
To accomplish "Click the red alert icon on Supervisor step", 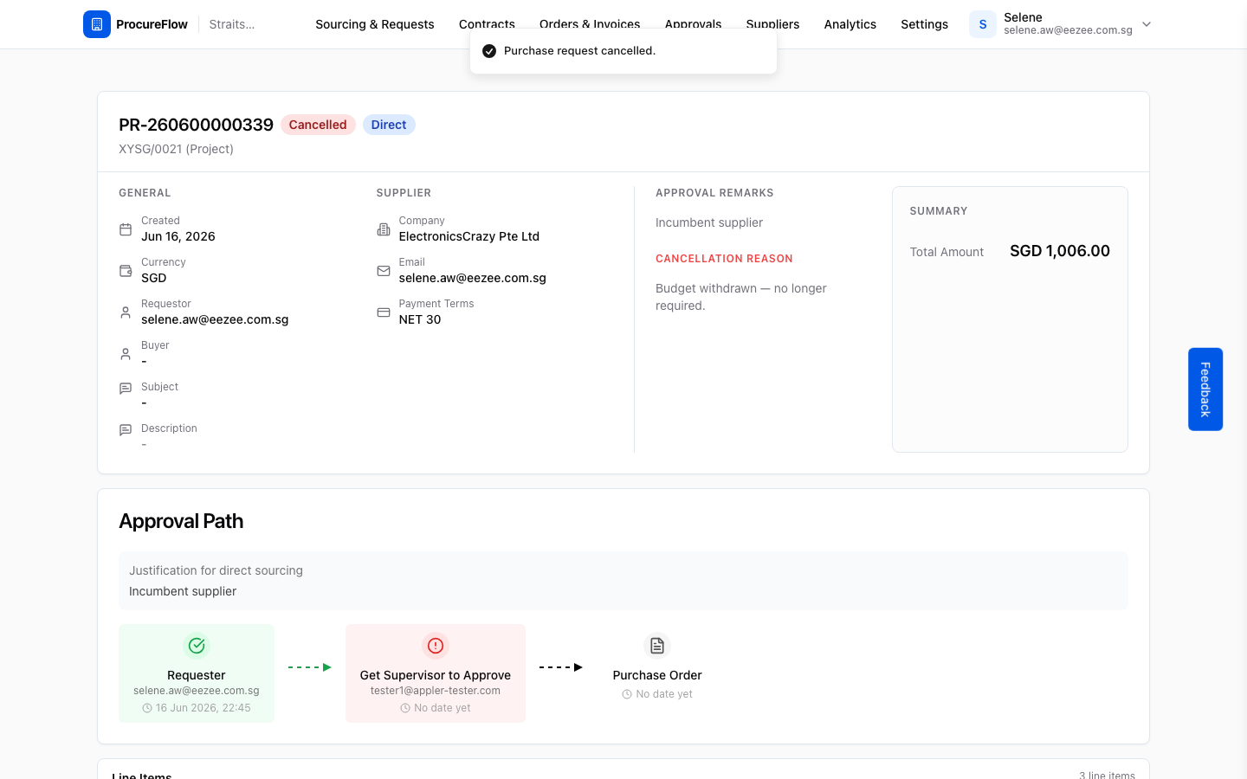I will coord(436,646).
